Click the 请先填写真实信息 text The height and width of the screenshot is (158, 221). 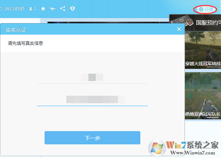click(x=25, y=43)
